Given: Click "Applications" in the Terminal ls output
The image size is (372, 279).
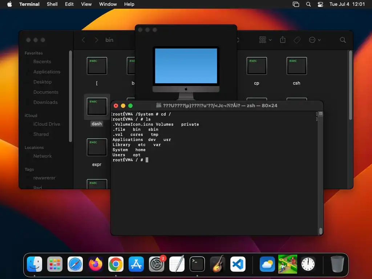Looking at the screenshot, I should [x=128, y=140].
